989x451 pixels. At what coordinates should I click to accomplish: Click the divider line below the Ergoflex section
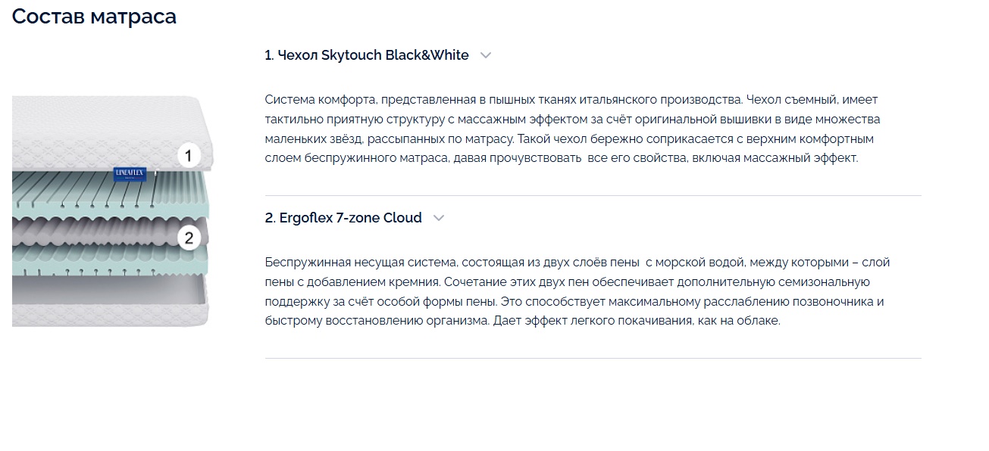click(593, 359)
